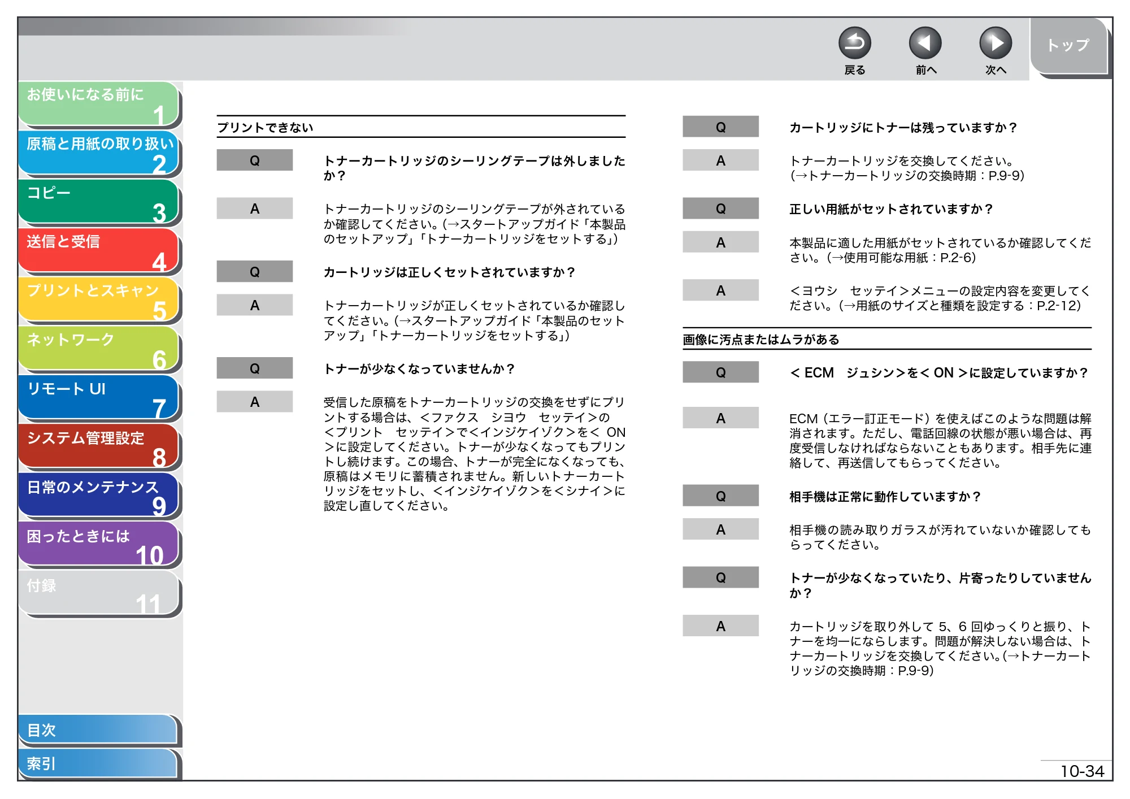Screen dimensions: 1130x799
Task: Click the プリントできない section heading
Action: point(266,128)
